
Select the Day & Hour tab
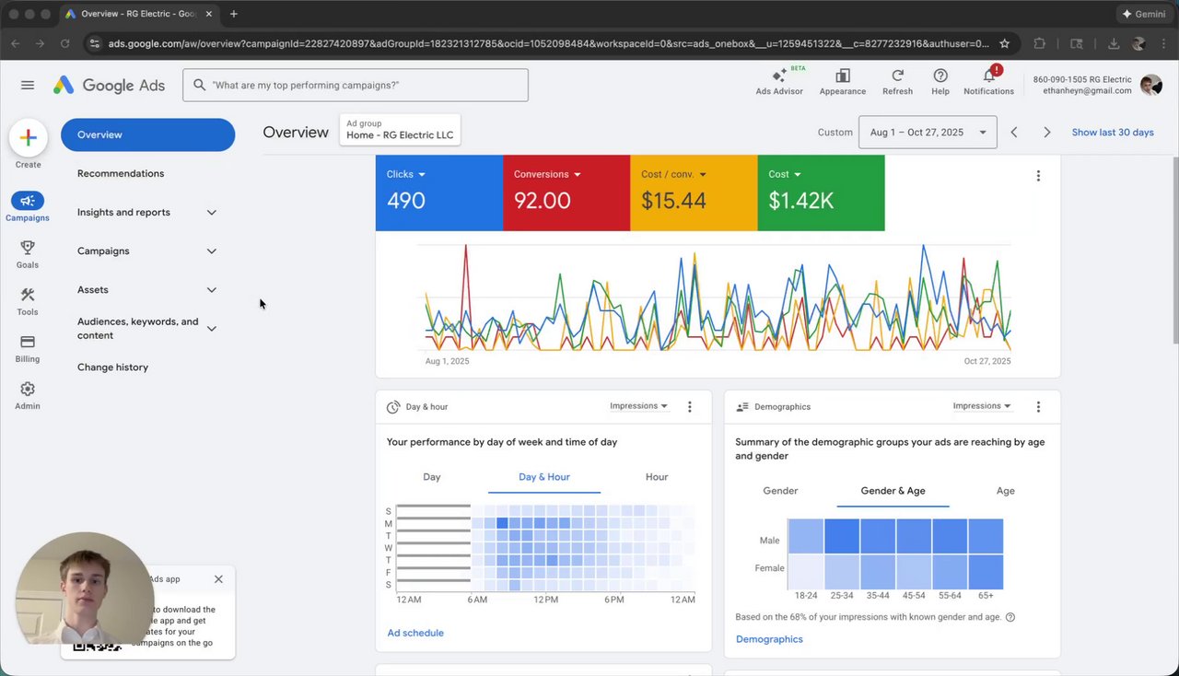[x=544, y=477]
